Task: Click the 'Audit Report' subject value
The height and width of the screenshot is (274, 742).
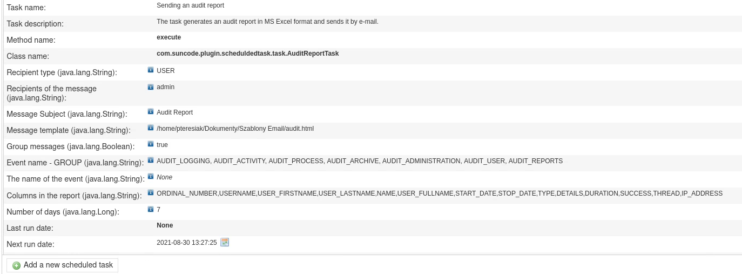Action: point(174,112)
